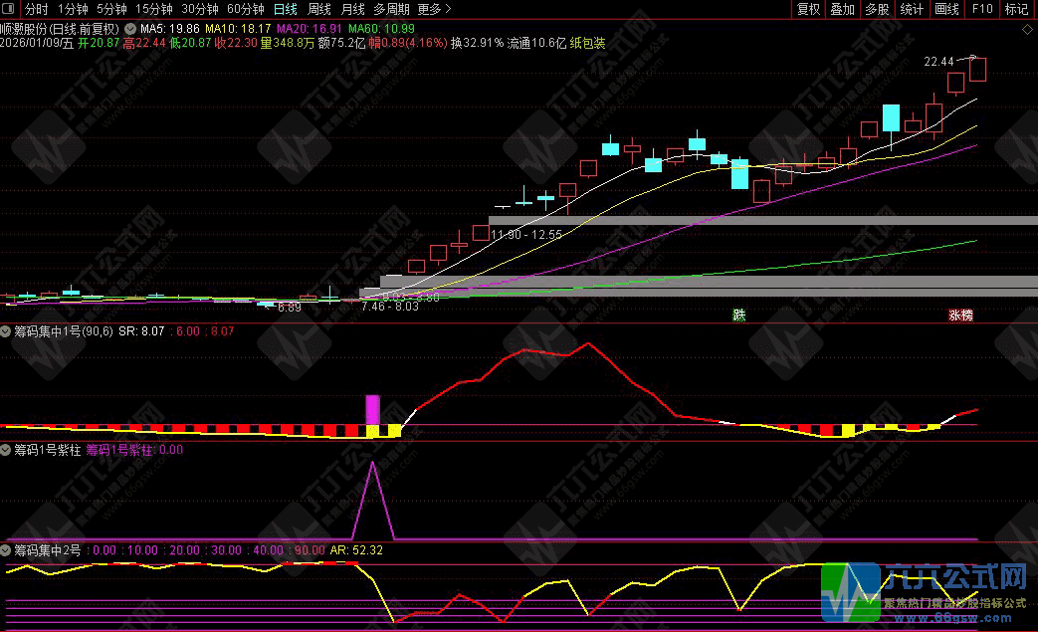Click the diamond icon at chart's top-right
Viewport: 1038px width, 632px height.
[x=1026, y=31]
